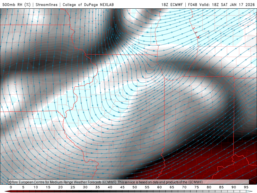Click the '35' value on color scale
This screenshot has width=257, height=193.
[98, 187]
